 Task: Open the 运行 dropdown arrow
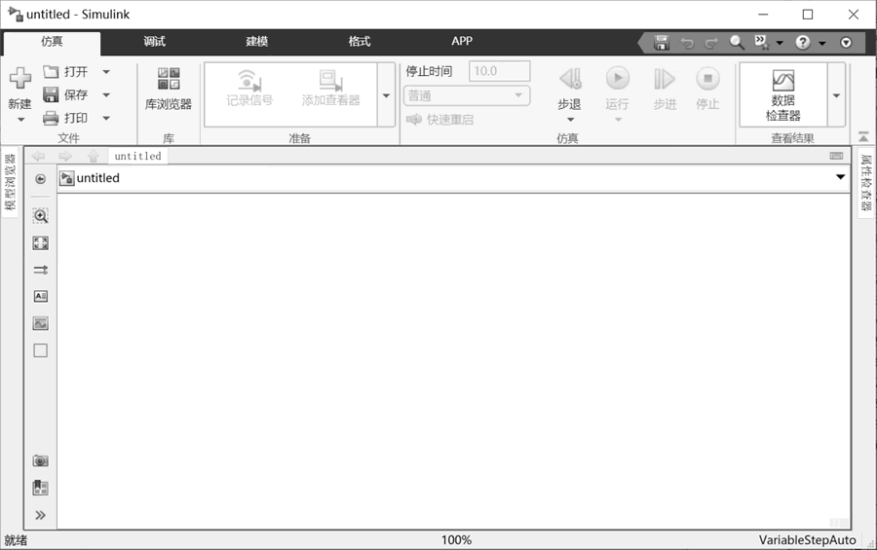618,120
